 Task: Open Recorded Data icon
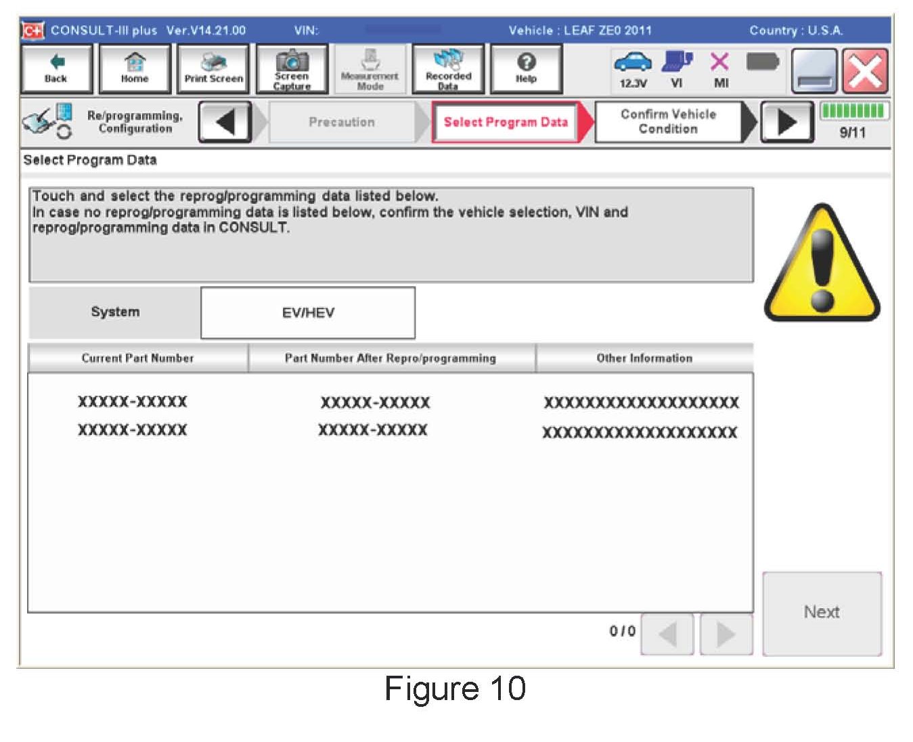coord(448,69)
